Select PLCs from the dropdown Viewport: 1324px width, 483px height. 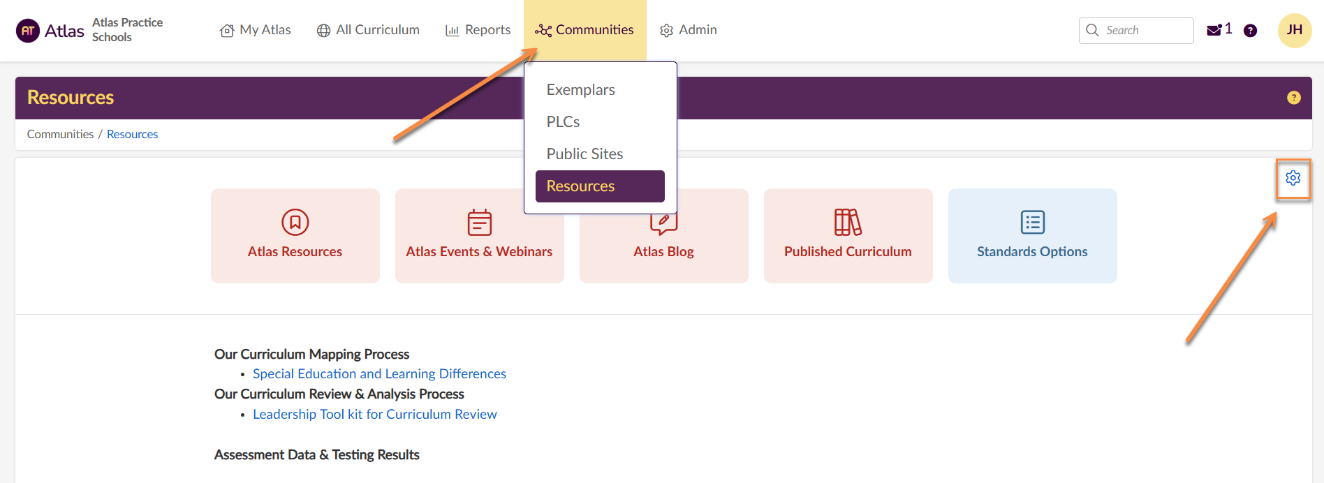click(x=563, y=122)
